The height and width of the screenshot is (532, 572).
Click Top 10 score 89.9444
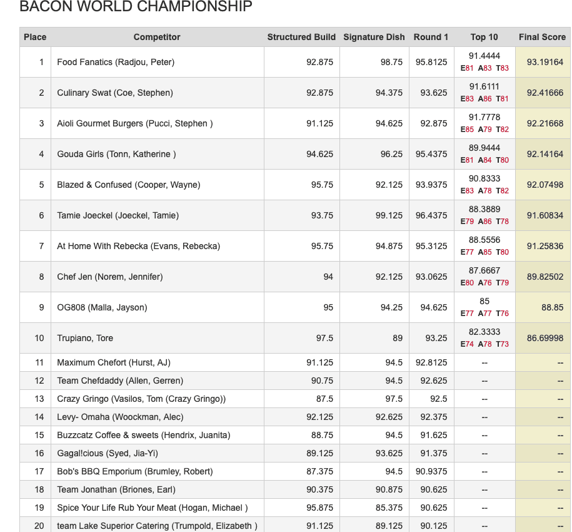[484, 148]
